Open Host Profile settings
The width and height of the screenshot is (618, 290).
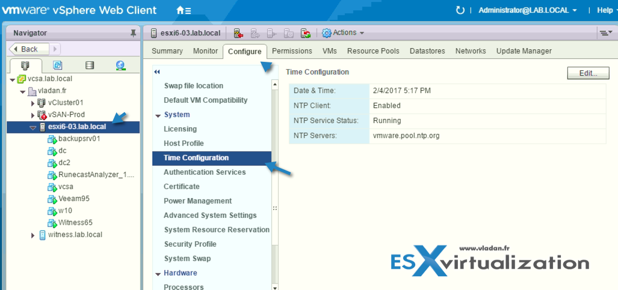click(x=184, y=143)
